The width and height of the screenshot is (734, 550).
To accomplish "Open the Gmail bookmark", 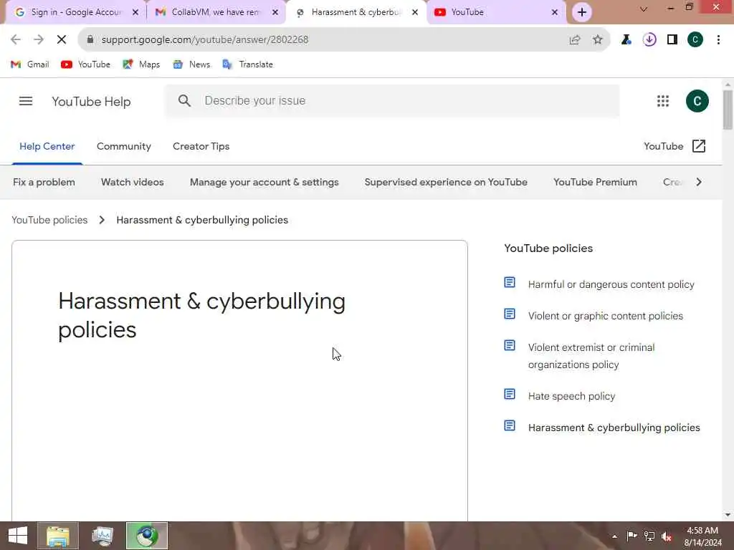I will [30, 64].
